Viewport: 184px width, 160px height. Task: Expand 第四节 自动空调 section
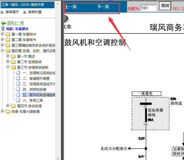point(8,106)
